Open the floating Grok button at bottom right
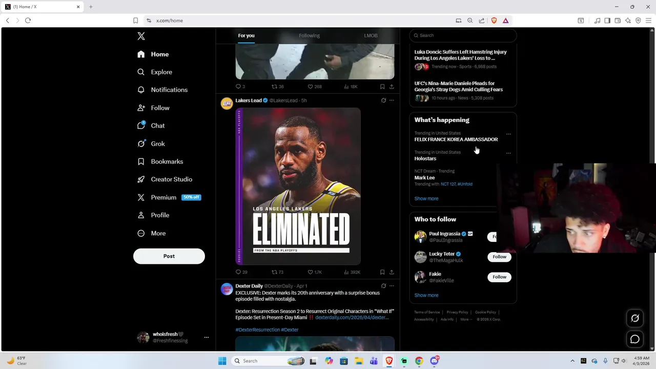 pyautogui.click(x=635, y=318)
